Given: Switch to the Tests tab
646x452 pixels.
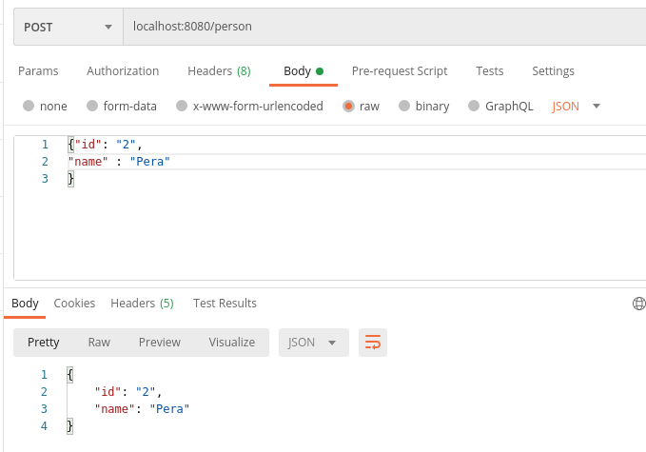Looking at the screenshot, I should point(490,70).
